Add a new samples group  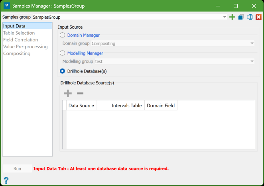coord(232,17)
